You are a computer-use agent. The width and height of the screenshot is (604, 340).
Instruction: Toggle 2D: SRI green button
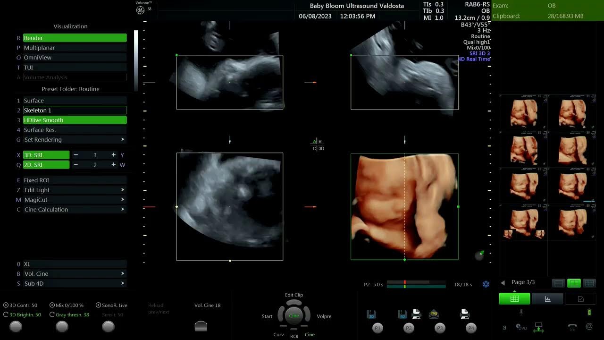coord(46,165)
